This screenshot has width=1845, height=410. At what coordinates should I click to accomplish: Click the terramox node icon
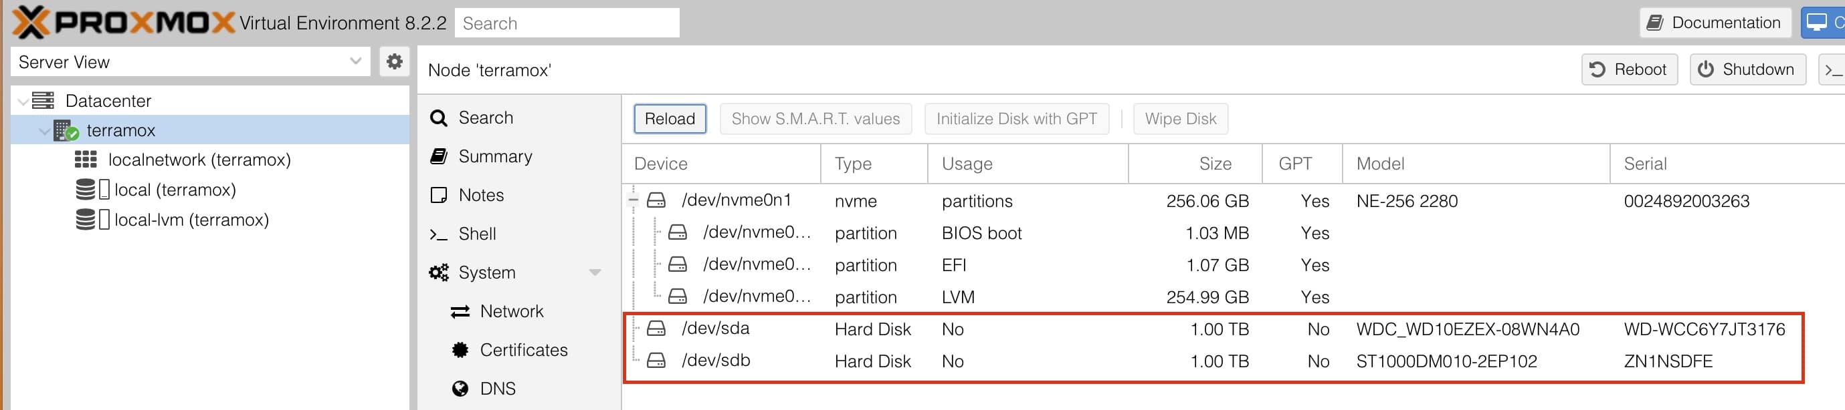pos(67,131)
